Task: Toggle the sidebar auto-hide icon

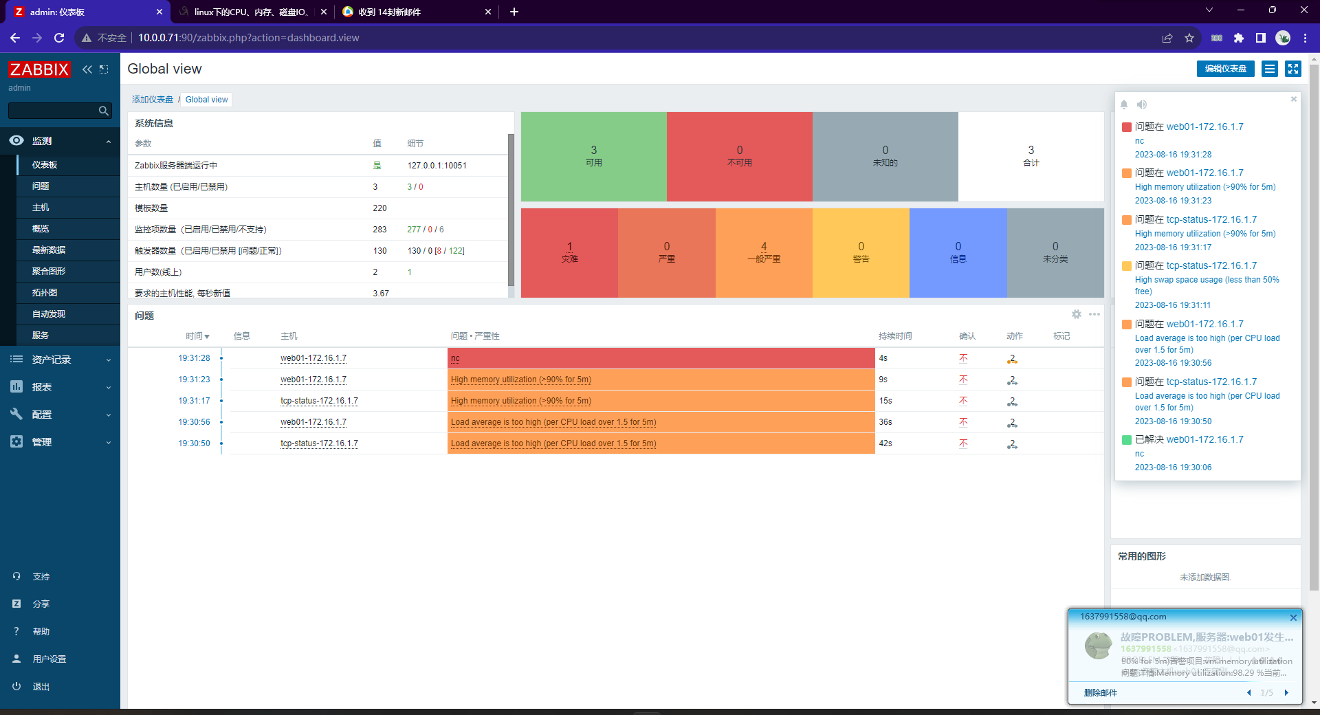Action: point(104,69)
